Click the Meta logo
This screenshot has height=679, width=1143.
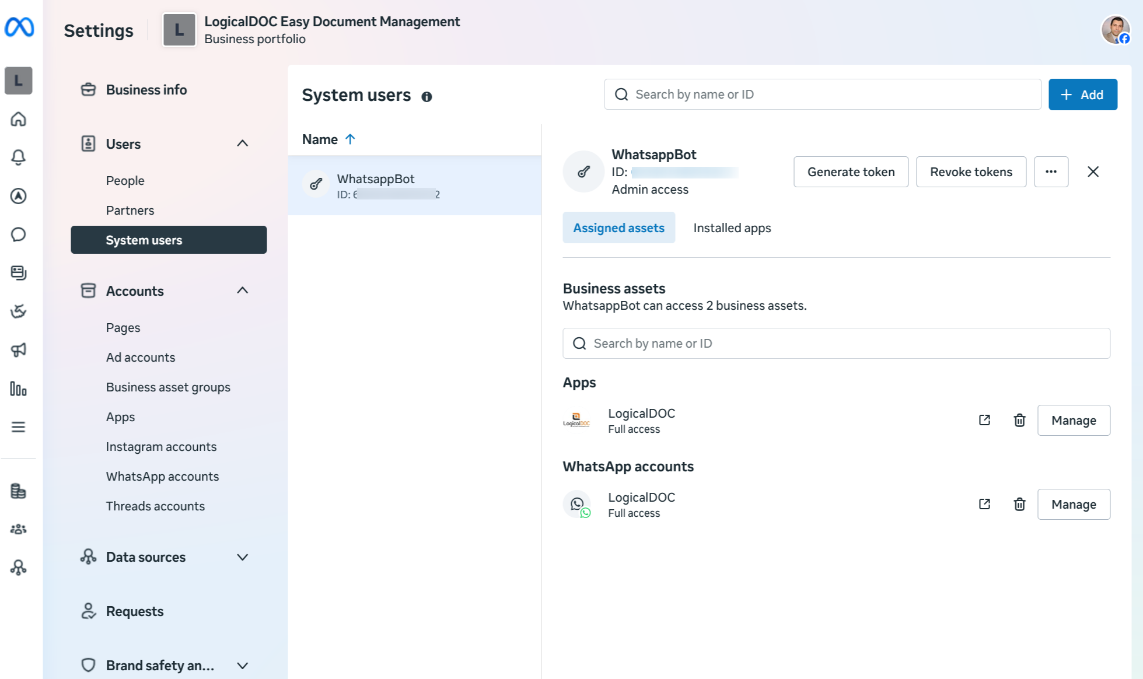point(19,27)
